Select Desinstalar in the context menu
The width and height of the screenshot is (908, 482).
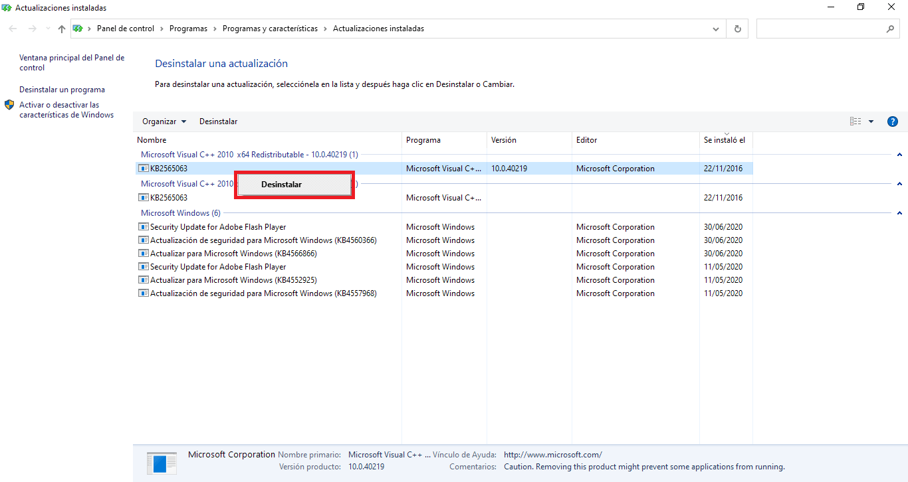pos(294,185)
